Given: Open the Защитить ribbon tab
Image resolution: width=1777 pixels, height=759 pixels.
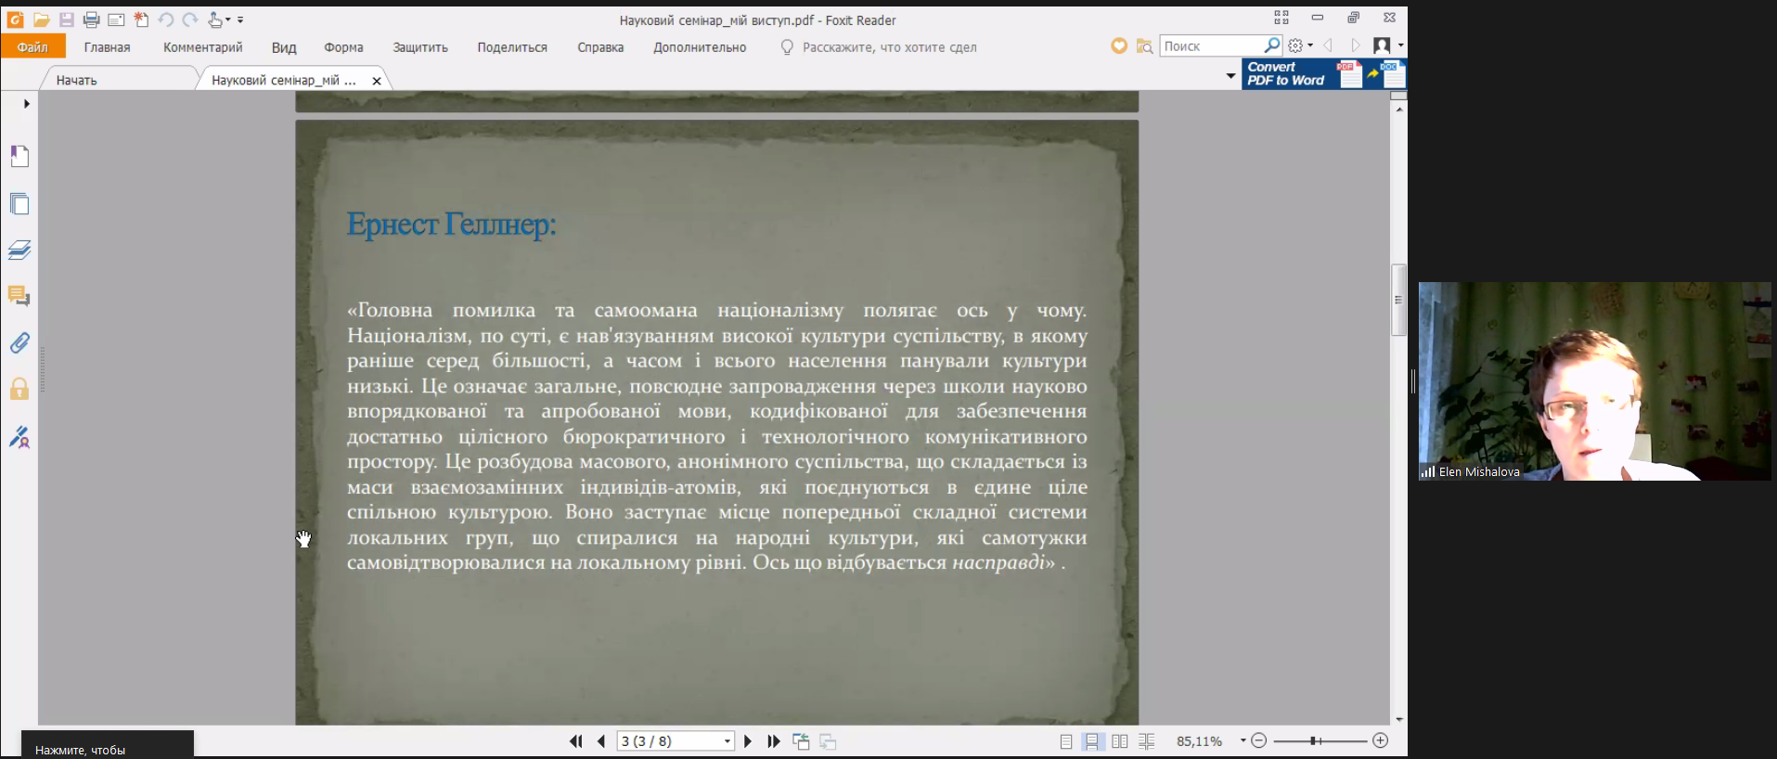Looking at the screenshot, I should coord(420,47).
